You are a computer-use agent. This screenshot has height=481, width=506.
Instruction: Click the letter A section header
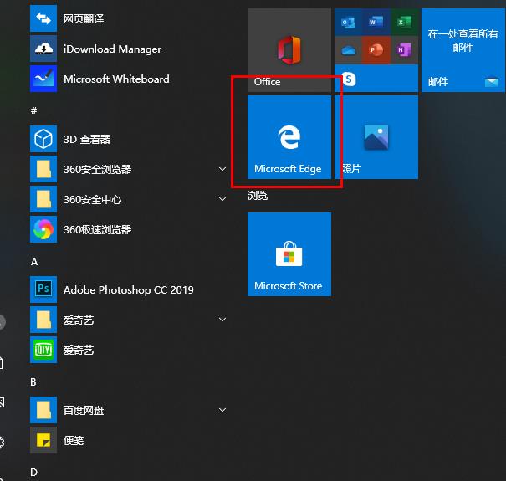tap(34, 261)
